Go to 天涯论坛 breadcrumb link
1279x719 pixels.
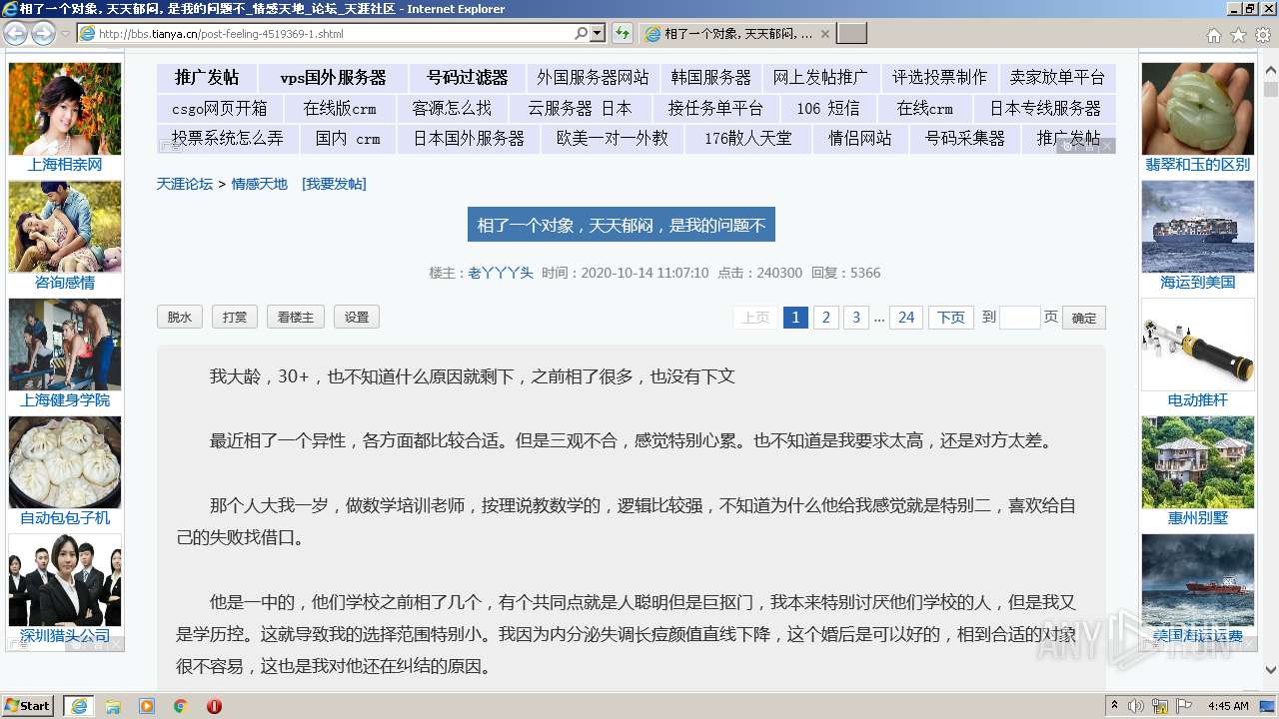[x=185, y=184]
